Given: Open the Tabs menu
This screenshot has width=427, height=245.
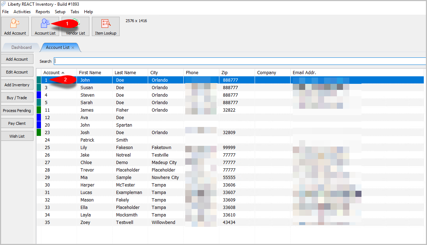Looking at the screenshot, I should pos(75,12).
